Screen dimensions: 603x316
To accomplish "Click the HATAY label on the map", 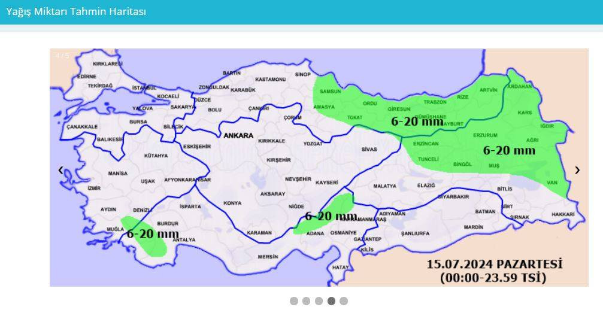I will click(x=340, y=267).
